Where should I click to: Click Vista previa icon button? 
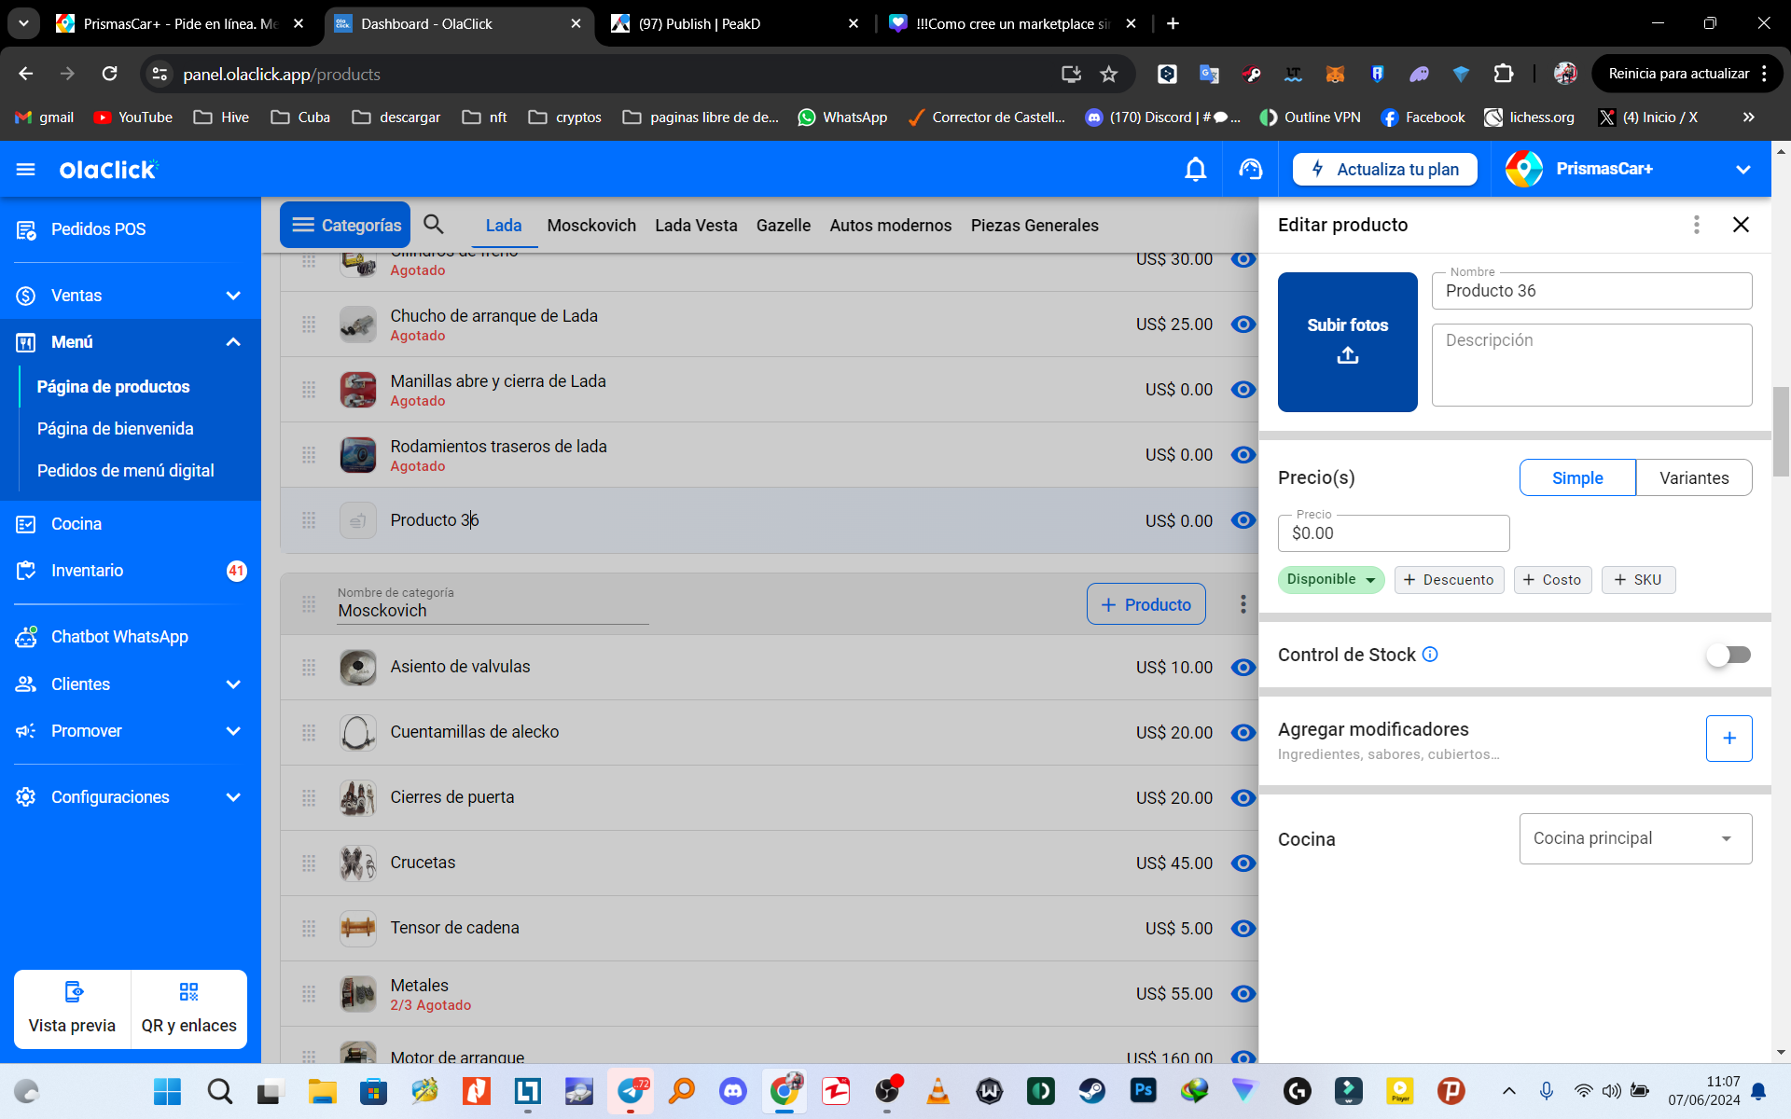tap(73, 1009)
